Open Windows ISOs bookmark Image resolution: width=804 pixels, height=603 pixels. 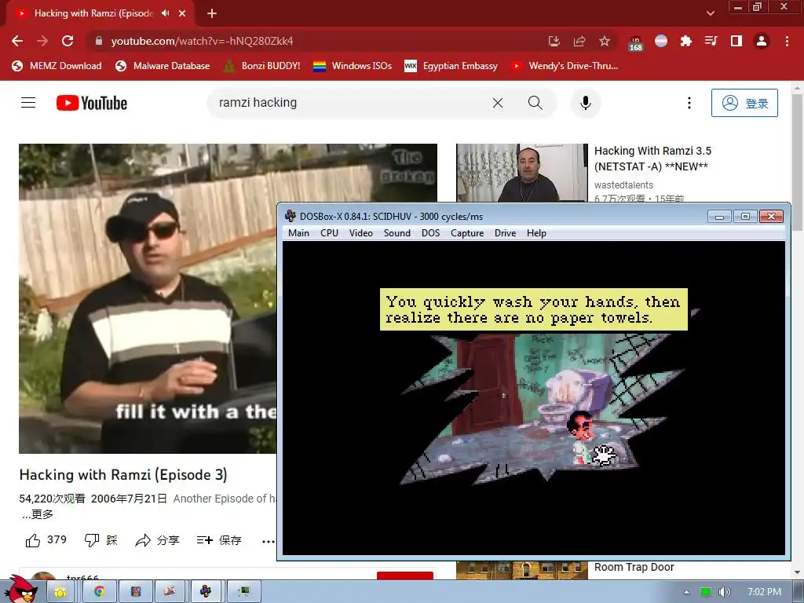[353, 66]
